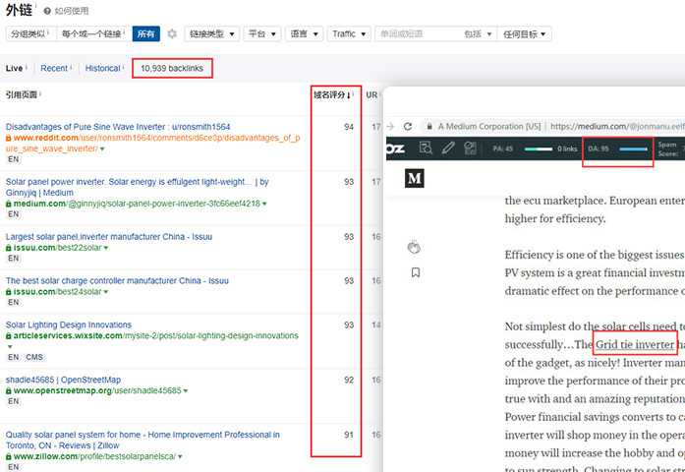The image size is (685, 472).
Task: Expand the issuu.com/best24solar URL arrow
Action: click(106, 292)
